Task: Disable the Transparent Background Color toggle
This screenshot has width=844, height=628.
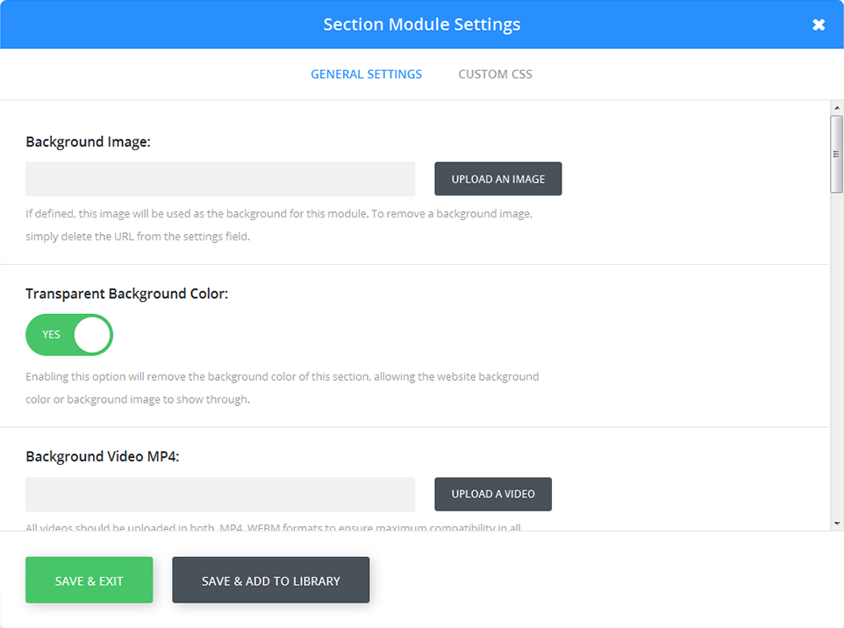Action: tap(68, 335)
